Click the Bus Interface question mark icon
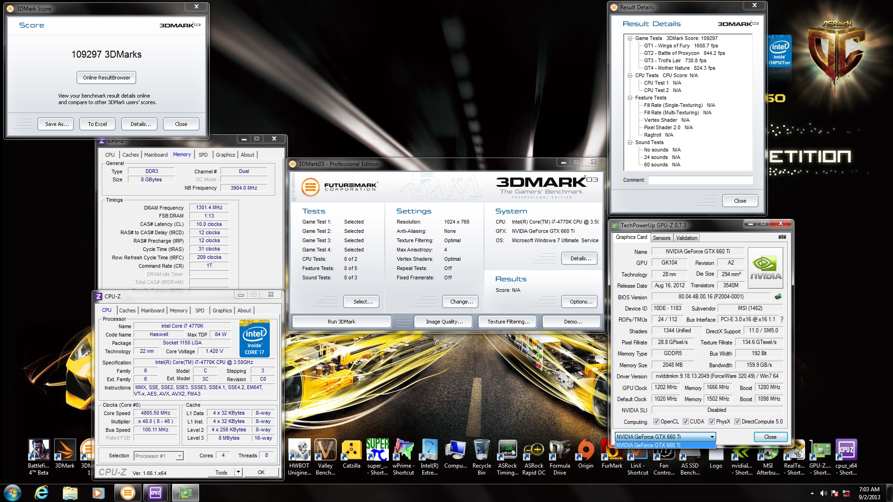The height and width of the screenshot is (502, 893). click(782, 319)
